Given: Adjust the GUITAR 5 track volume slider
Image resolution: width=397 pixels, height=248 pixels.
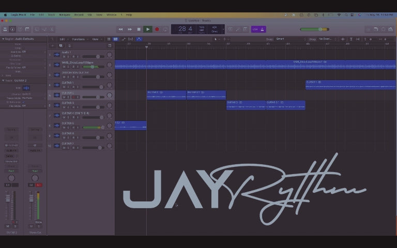Looking at the screenshot, I should [x=93, y=128].
